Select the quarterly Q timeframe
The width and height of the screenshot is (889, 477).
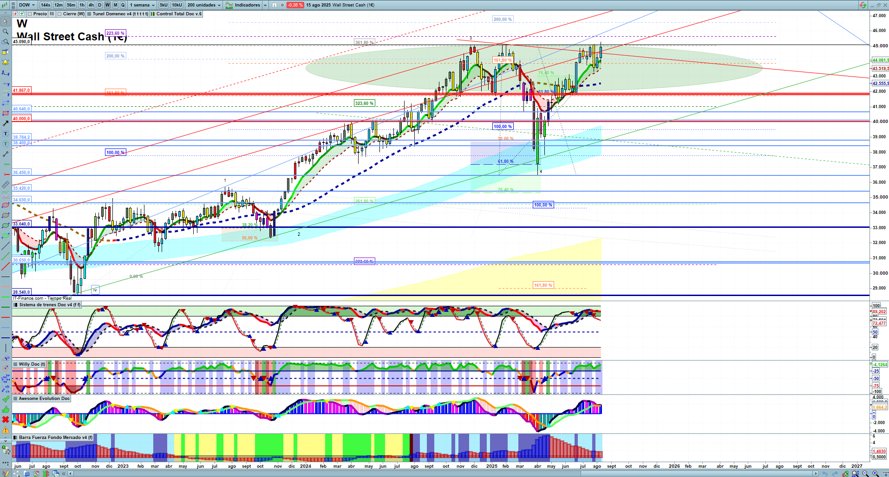click(x=123, y=5)
